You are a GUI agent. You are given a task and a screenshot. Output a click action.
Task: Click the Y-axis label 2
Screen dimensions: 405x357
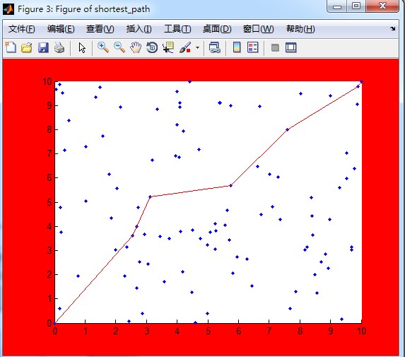pos(49,274)
